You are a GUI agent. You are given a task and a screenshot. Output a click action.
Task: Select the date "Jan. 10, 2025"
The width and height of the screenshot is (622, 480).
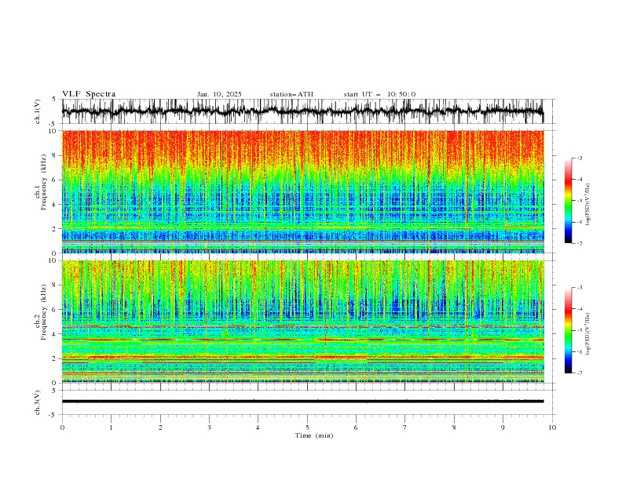(219, 94)
